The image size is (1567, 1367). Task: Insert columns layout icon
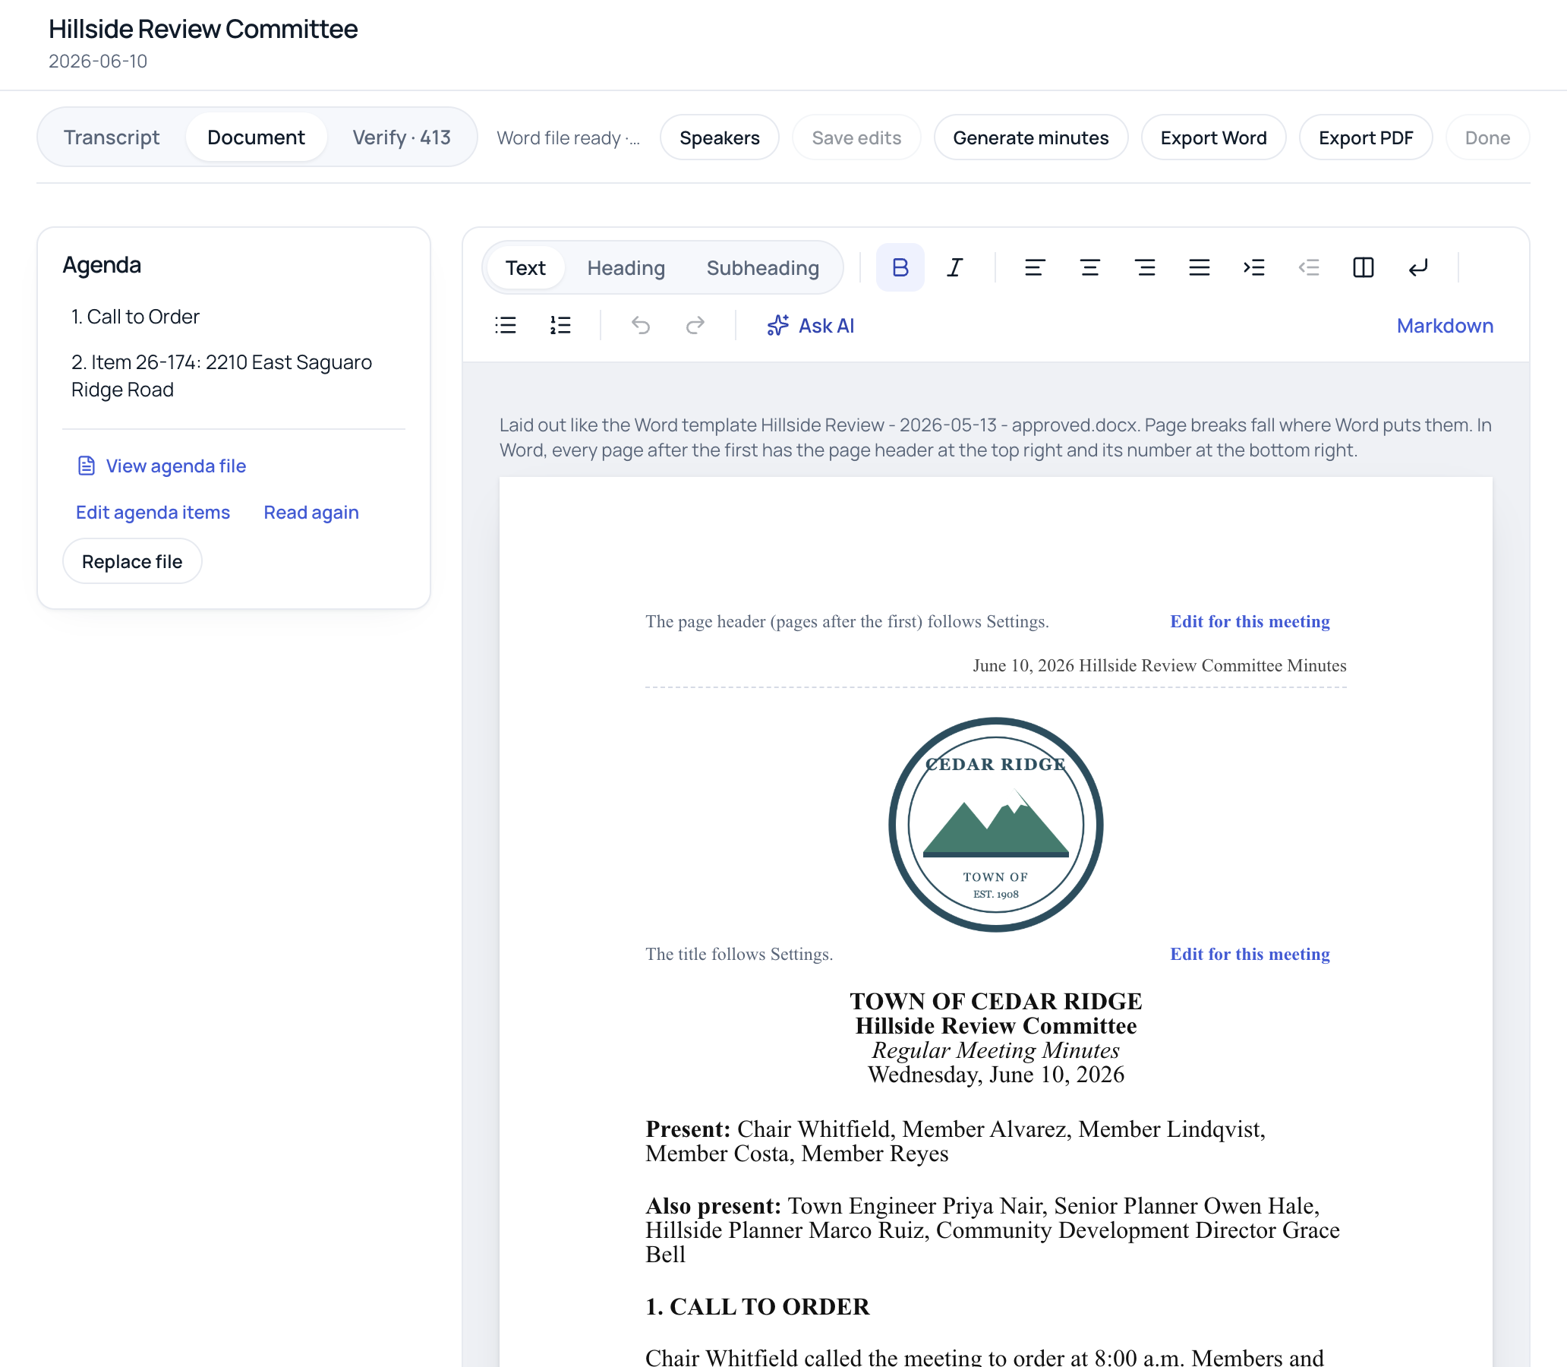(1364, 268)
